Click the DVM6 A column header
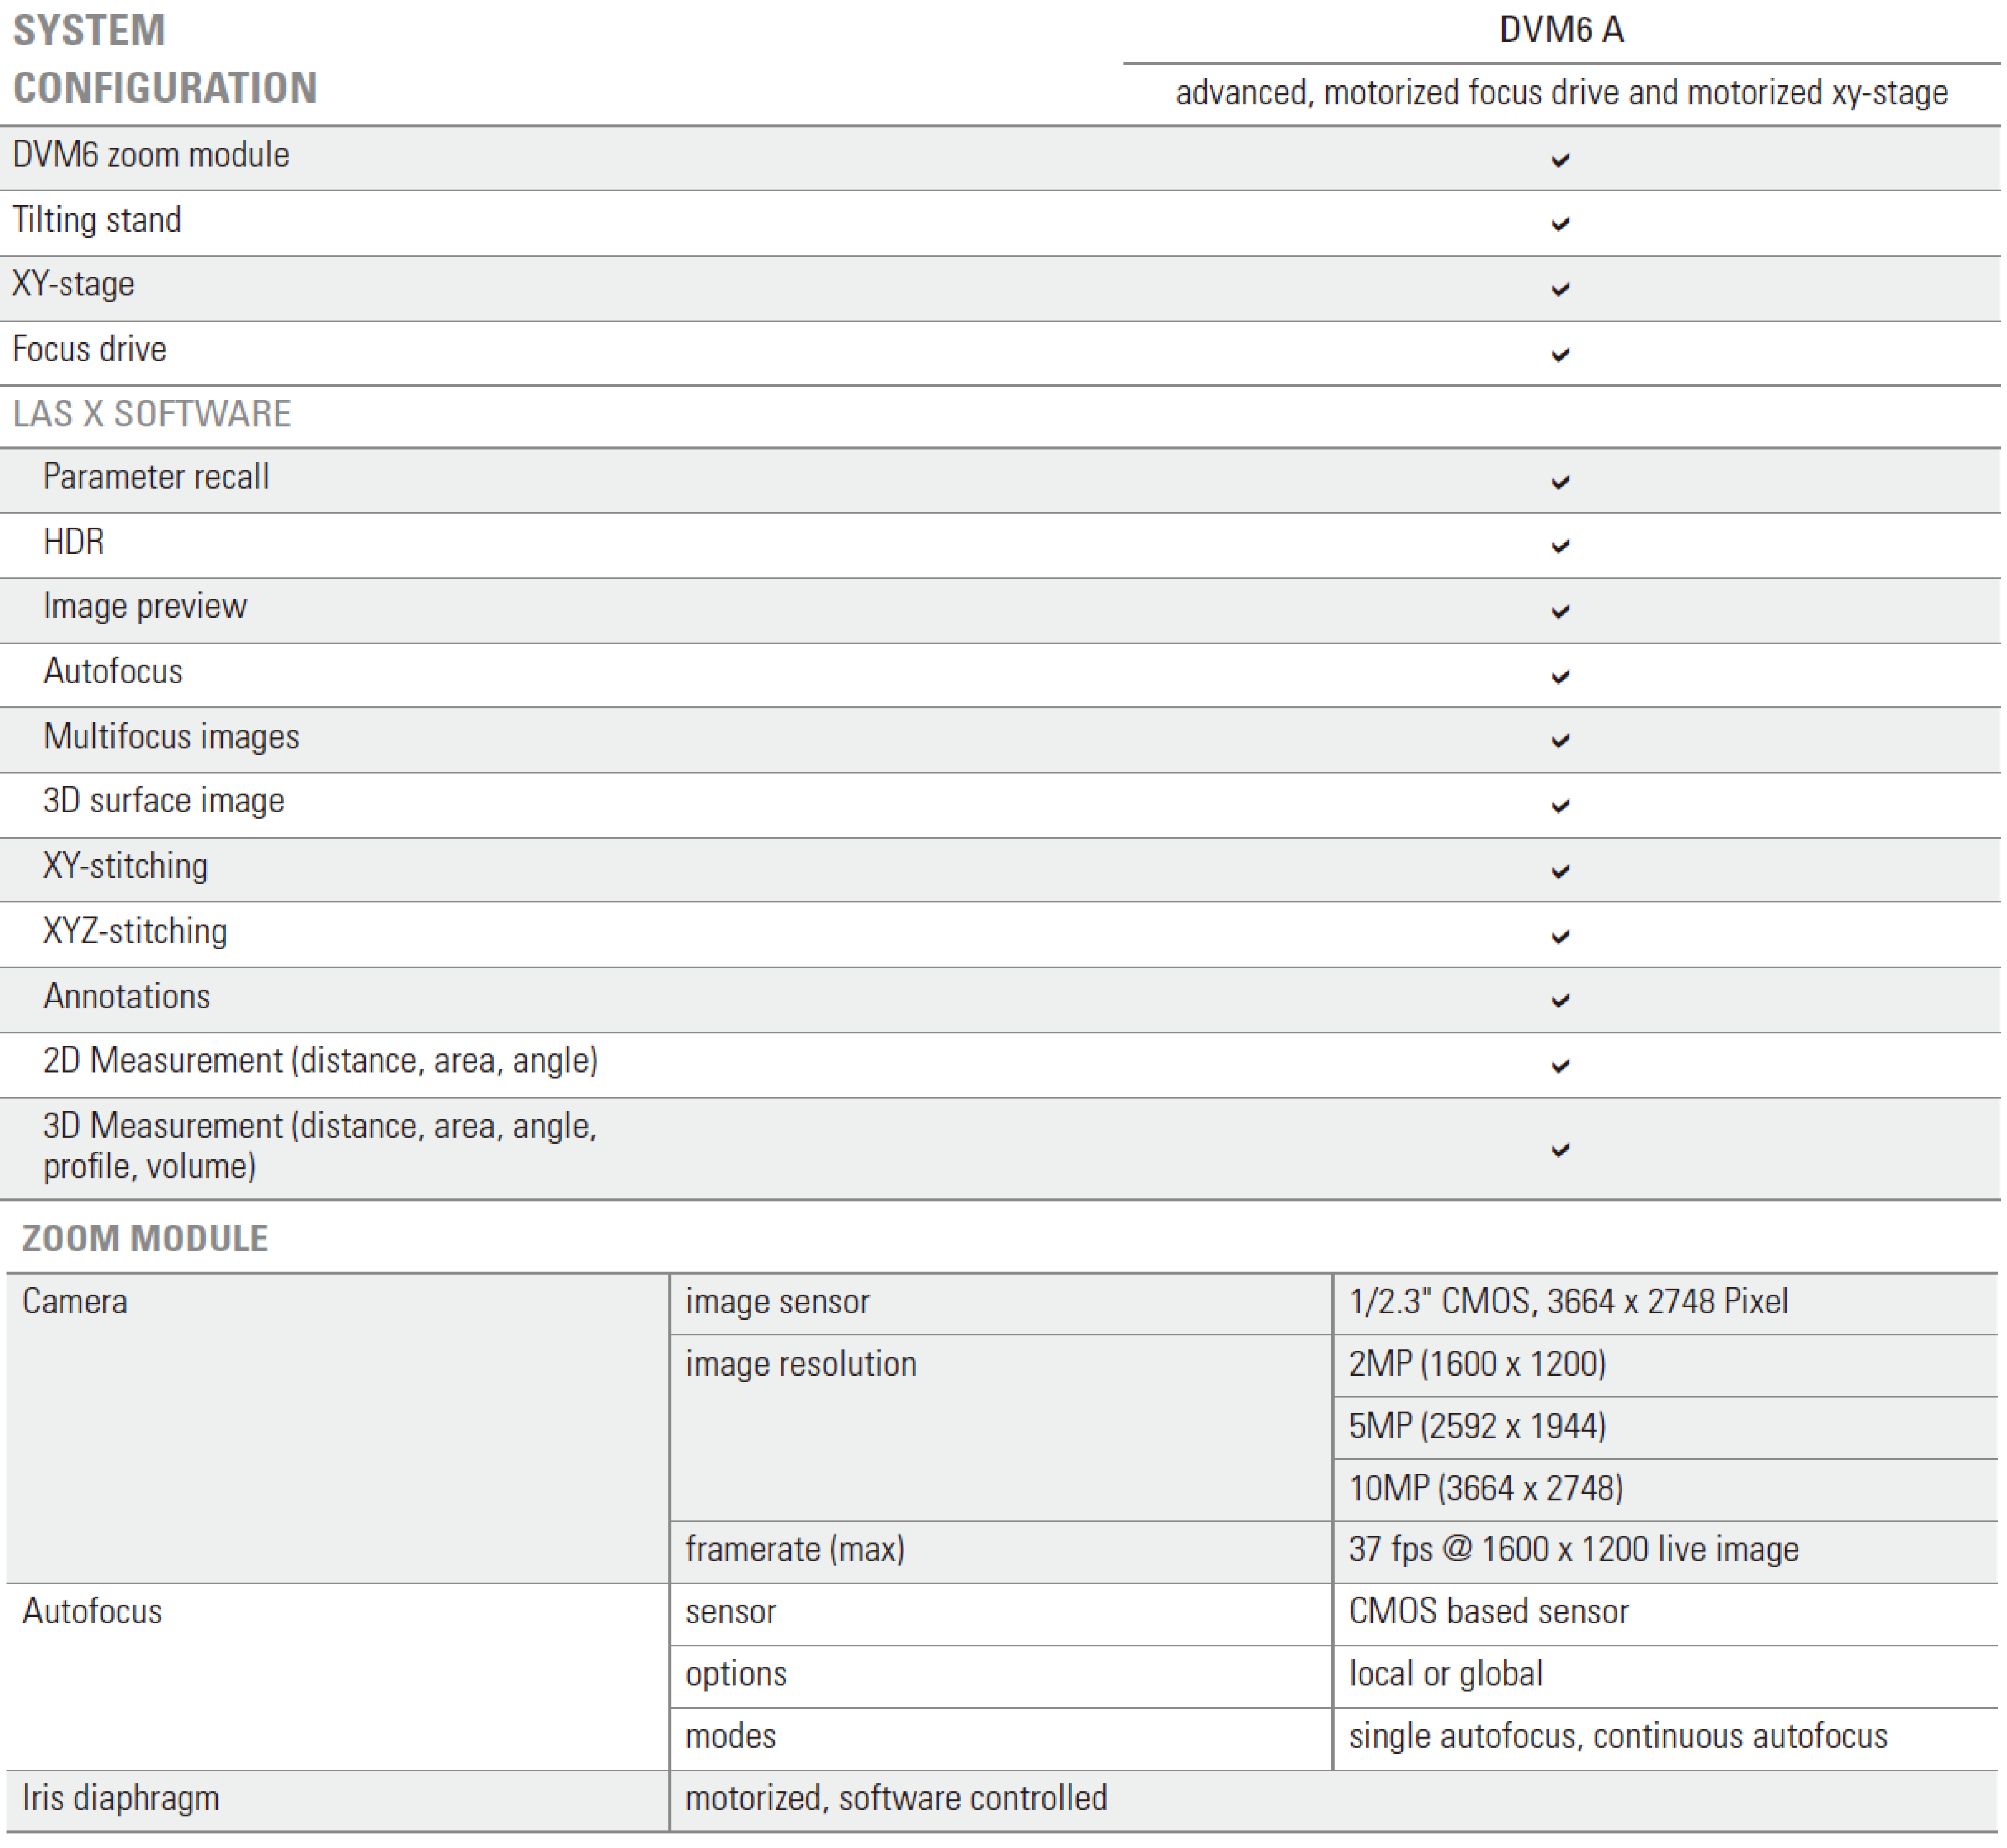The width and height of the screenshot is (2007, 1848). point(1561,30)
